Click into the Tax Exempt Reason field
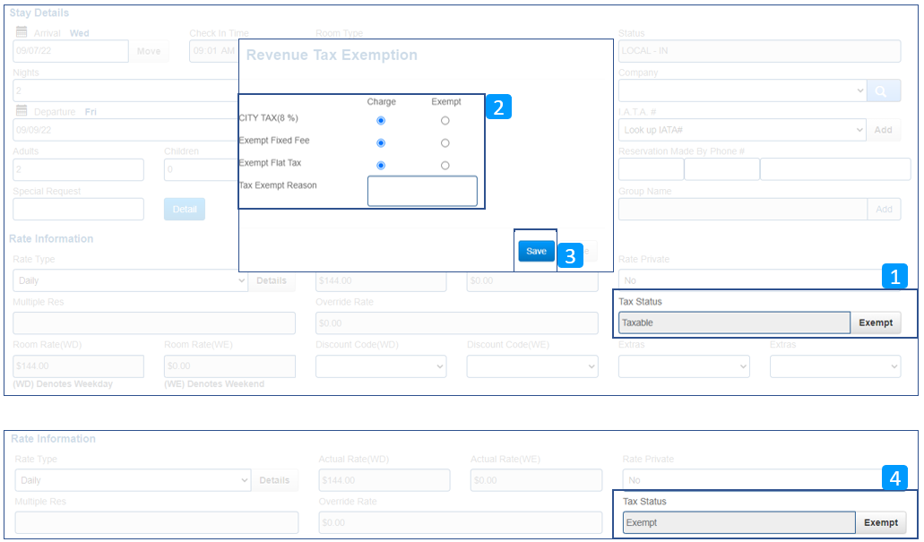Viewport: 924px width, 542px height. point(422,191)
